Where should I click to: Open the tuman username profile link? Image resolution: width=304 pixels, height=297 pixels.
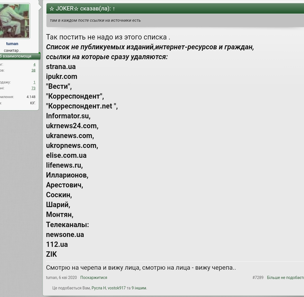tap(12, 44)
